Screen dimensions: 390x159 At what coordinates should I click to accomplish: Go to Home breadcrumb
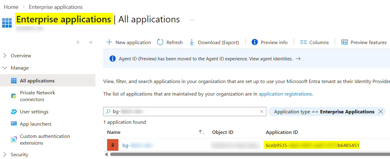[x=11, y=7]
